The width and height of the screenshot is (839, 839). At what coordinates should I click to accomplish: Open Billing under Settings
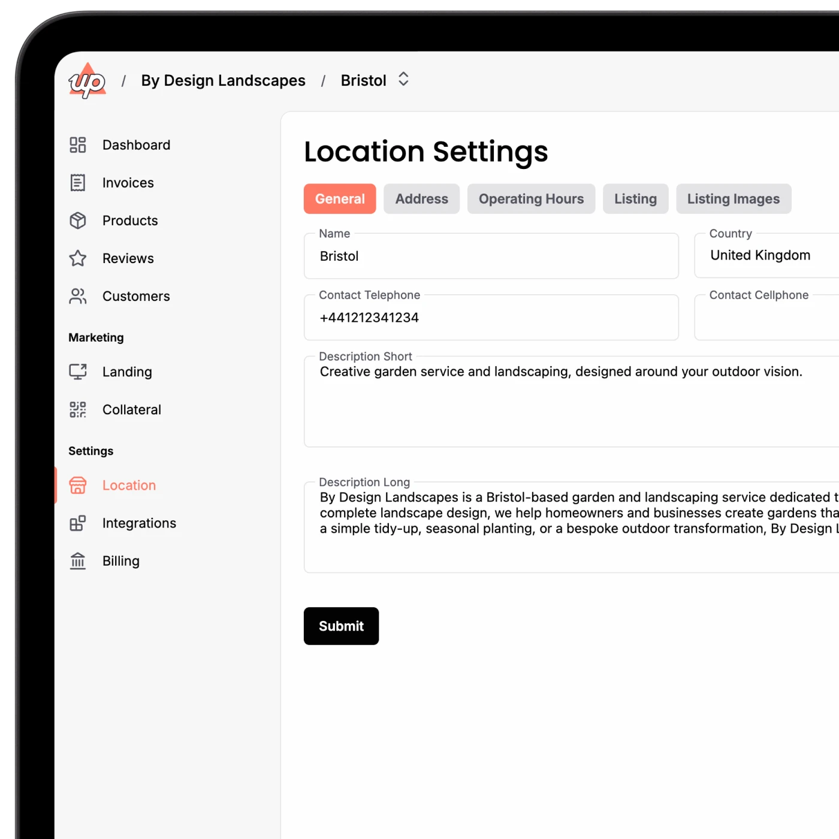coord(121,561)
